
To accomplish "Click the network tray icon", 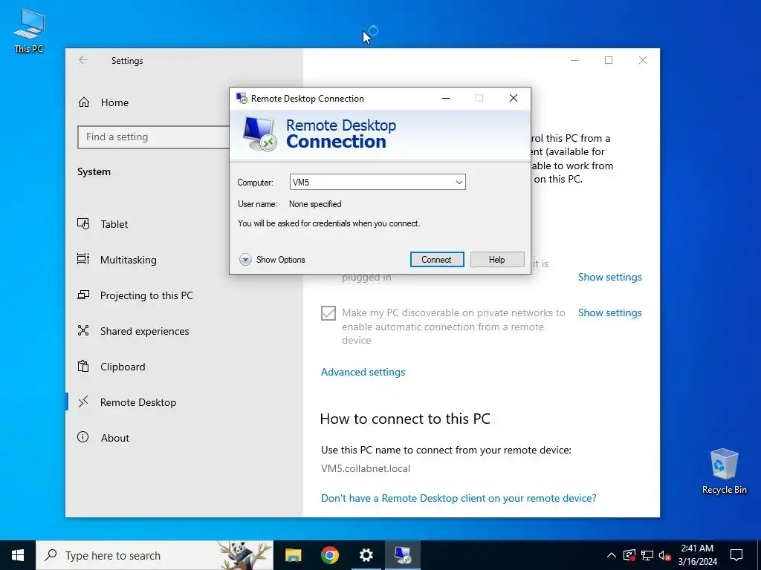I will pos(647,555).
